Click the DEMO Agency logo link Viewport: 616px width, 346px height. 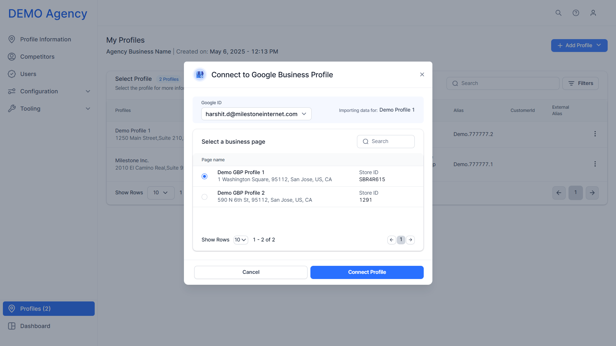(48, 13)
